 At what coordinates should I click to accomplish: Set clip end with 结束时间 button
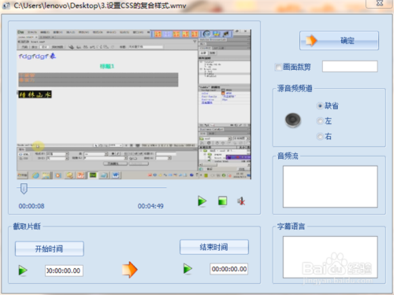214,247
